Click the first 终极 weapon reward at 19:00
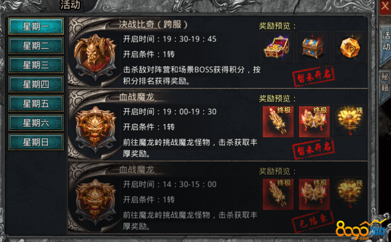Screen dimensions: 391x242 278,121
